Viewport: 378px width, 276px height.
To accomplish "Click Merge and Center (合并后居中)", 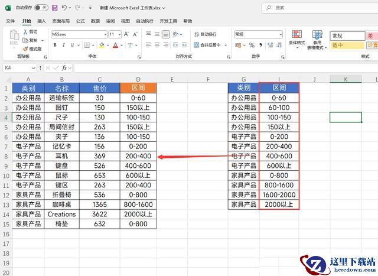I will [x=207, y=45].
